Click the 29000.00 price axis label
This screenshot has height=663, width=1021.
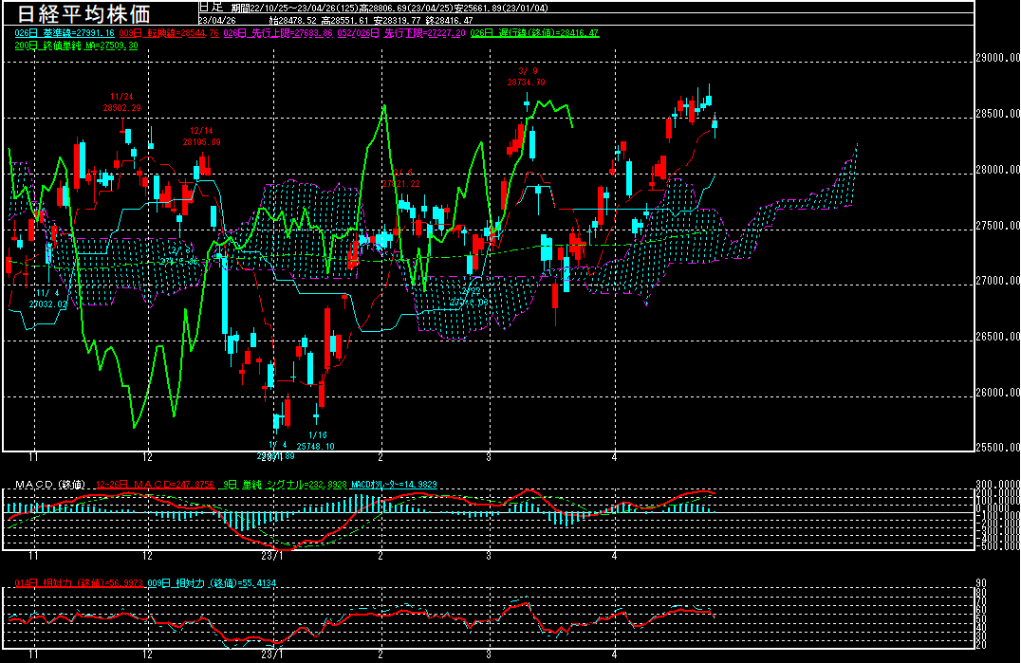(x=998, y=58)
